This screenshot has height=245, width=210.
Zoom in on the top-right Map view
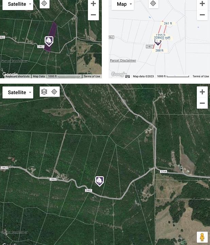coord(202,3)
